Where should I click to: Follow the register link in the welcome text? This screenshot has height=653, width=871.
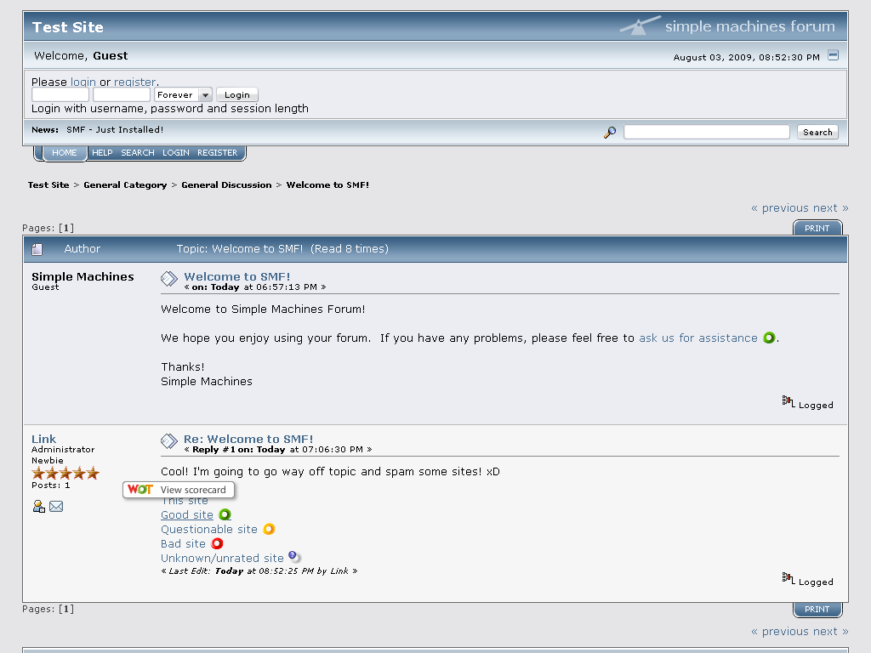pos(135,82)
